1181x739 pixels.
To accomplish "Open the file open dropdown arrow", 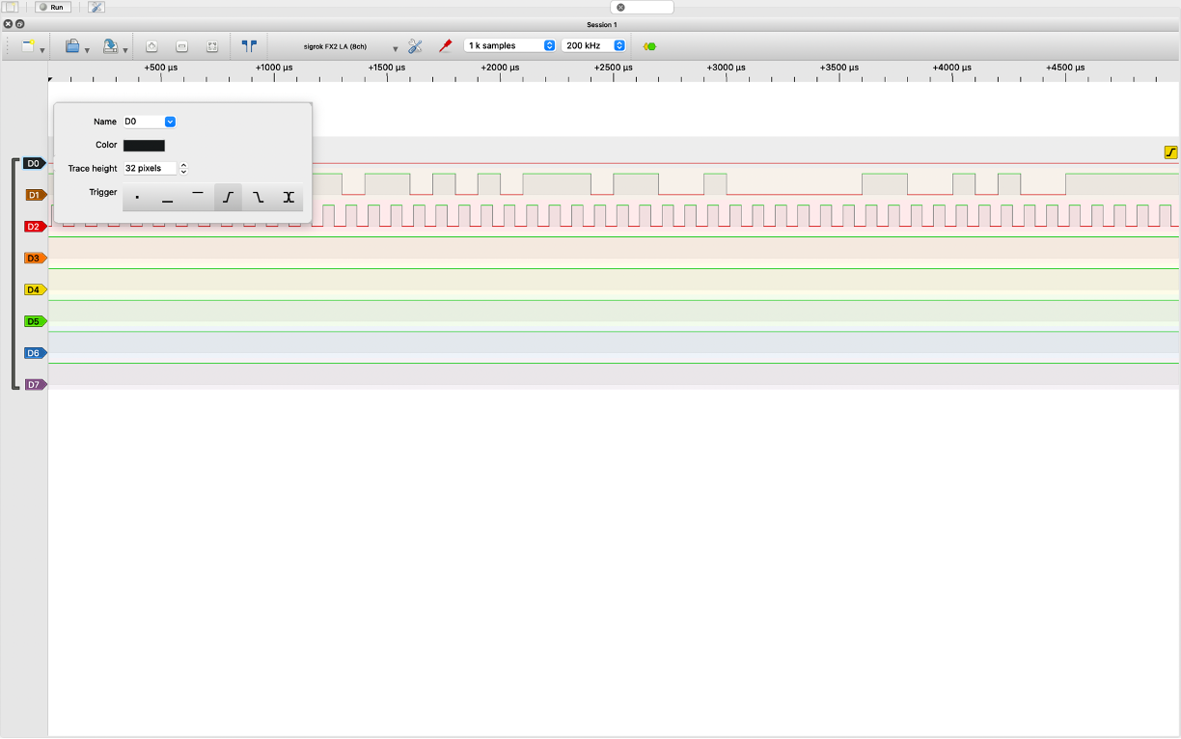I will click(x=87, y=49).
